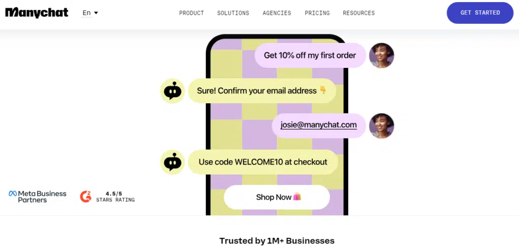The height and width of the screenshot is (252, 519).
Task: Click the Meta Business Partners logo
Action: click(x=38, y=196)
